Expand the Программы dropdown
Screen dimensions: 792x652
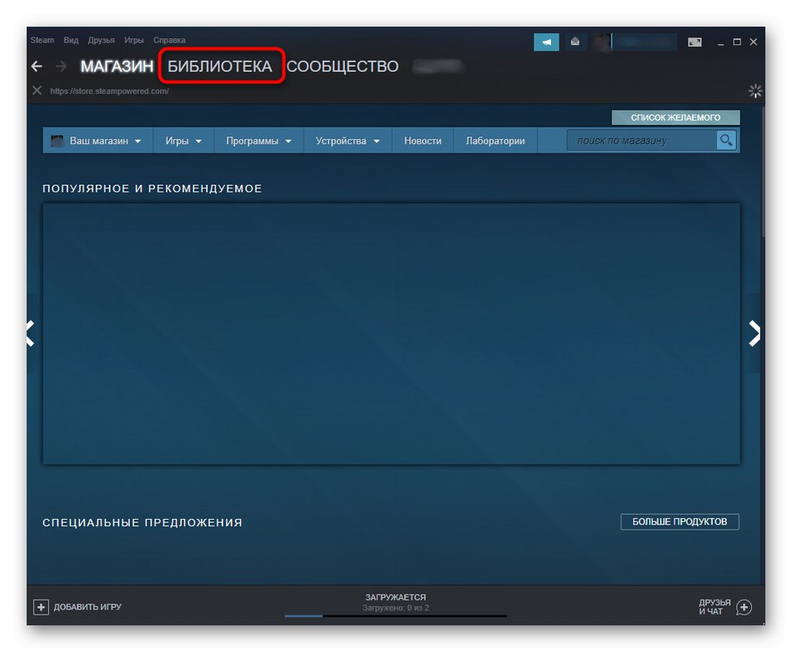[258, 140]
